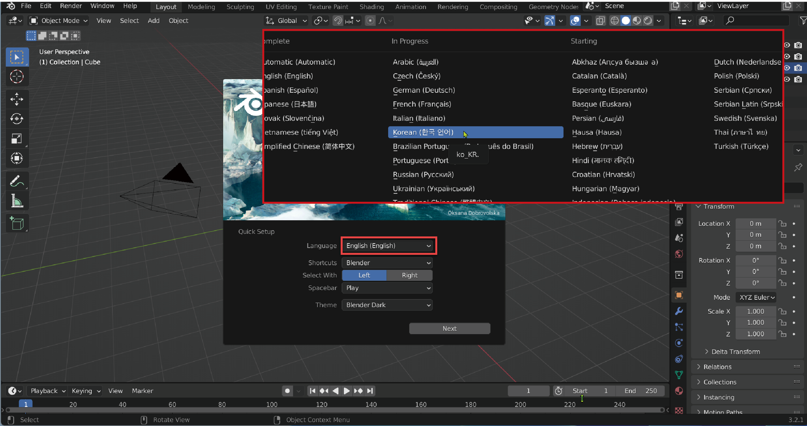Open the Object properties tab icon
Screen dimensions: 807x426
click(x=679, y=295)
